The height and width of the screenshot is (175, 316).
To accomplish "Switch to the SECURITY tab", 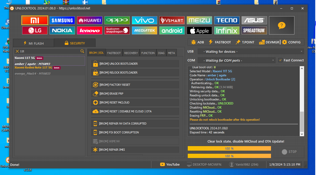I will tap(75, 43).
